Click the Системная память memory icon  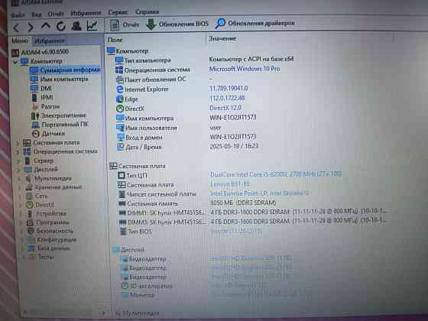[x=122, y=203]
